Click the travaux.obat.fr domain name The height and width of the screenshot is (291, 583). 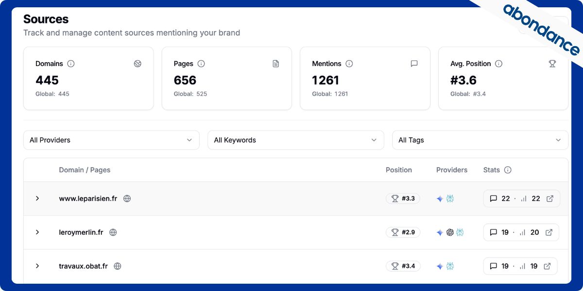pyautogui.click(x=83, y=266)
